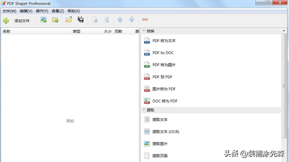
Task: Collapse the 转换 section chevron
Action: tap(144, 31)
